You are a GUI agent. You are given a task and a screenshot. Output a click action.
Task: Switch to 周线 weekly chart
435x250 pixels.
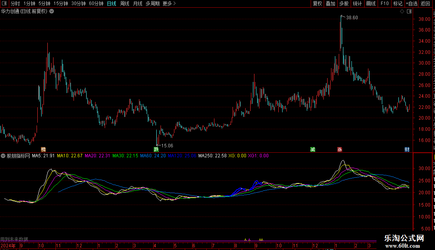(x=125, y=3)
